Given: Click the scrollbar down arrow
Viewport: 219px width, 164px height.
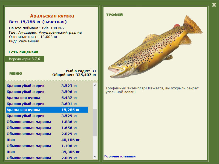Looking at the screenshot, I should pos(95,157).
